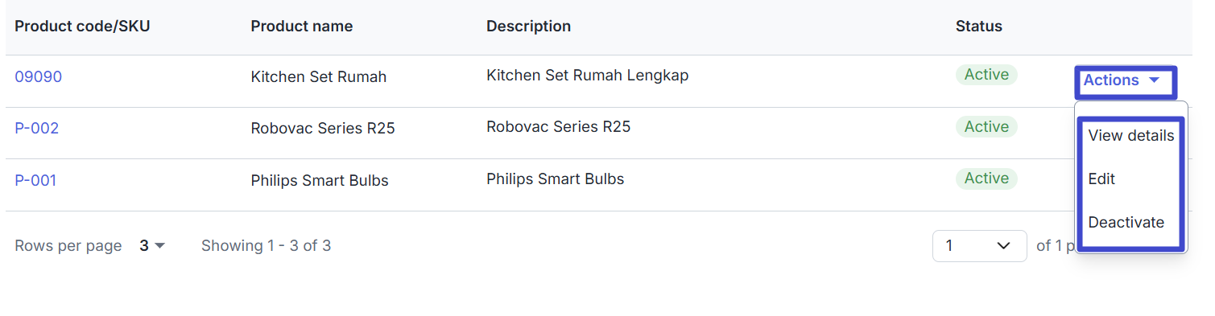The width and height of the screenshot is (1215, 316).
Task: Click Active status badge for Kitchen Set Rumah
Action: point(986,75)
